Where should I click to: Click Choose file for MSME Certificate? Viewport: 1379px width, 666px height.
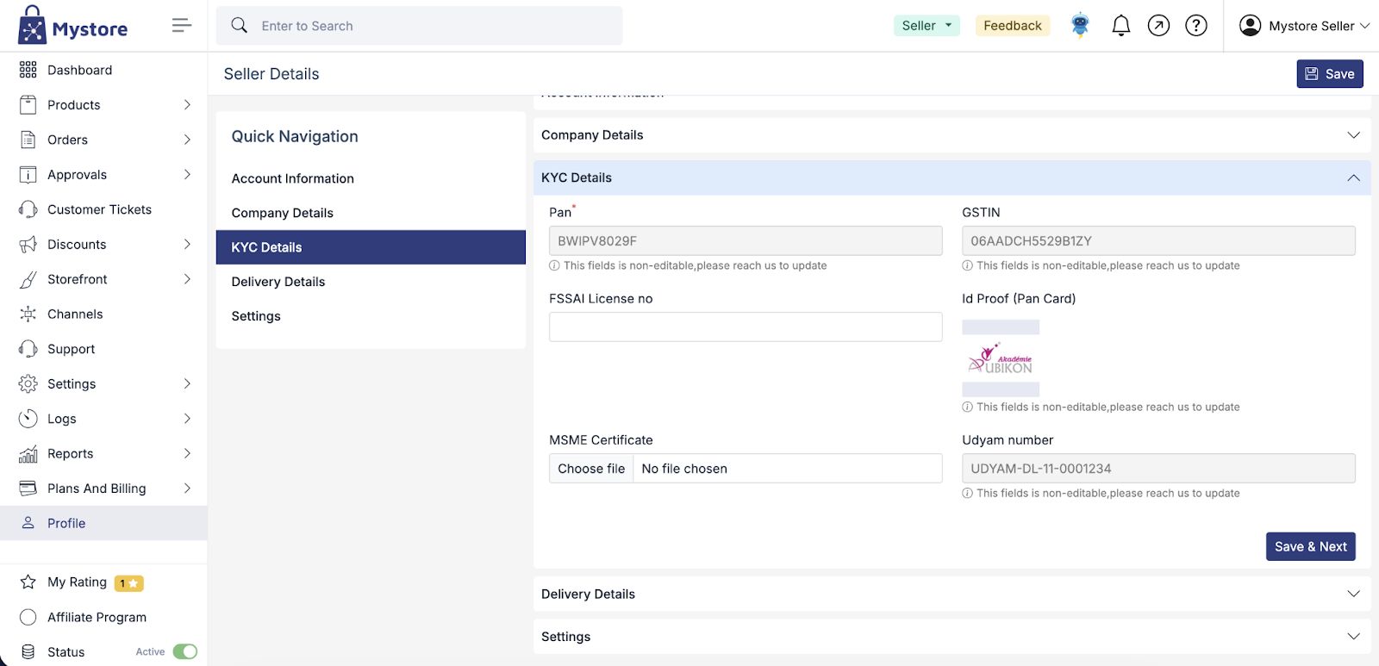point(591,469)
